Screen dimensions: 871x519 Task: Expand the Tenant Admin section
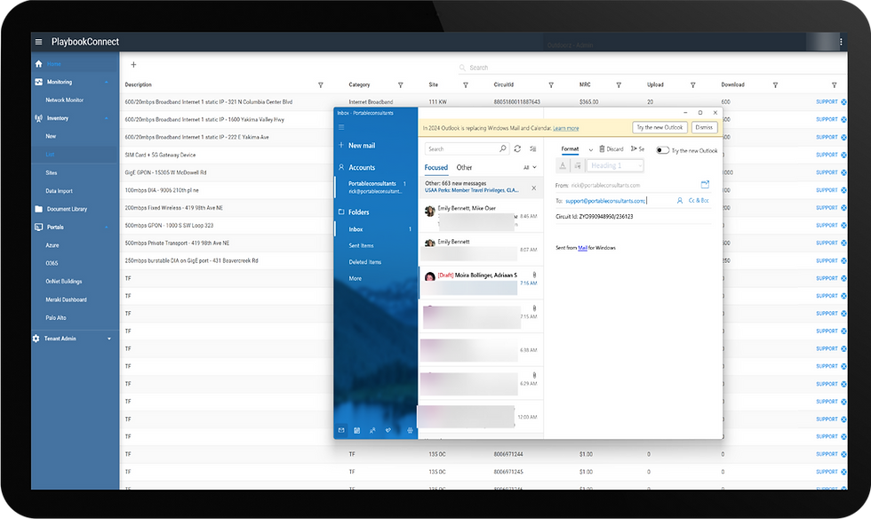108,339
